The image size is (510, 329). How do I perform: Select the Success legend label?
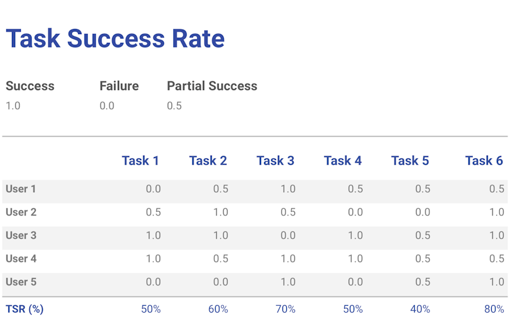pyautogui.click(x=30, y=86)
